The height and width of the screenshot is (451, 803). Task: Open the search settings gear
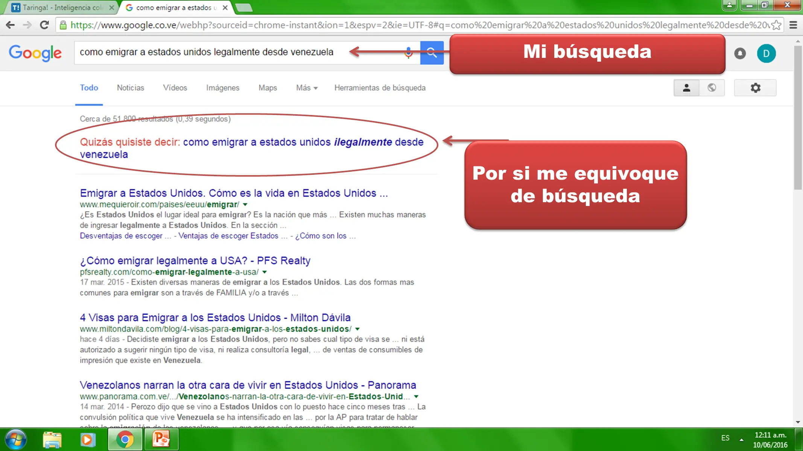click(x=755, y=88)
